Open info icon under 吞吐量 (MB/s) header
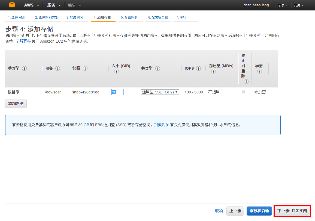This screenshot has width=315, height=221. click(214, 71)
